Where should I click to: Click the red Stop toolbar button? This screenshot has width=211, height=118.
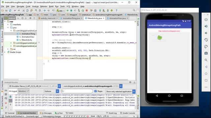click(x=87, y=10)
